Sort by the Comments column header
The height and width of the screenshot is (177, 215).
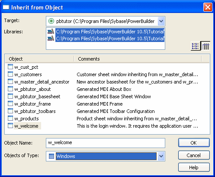138,59
